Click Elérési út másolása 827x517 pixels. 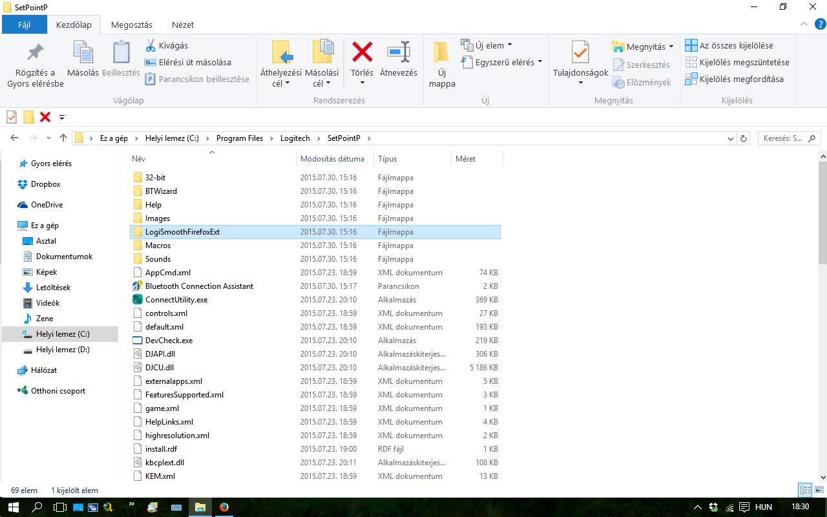tap(187, 62)
